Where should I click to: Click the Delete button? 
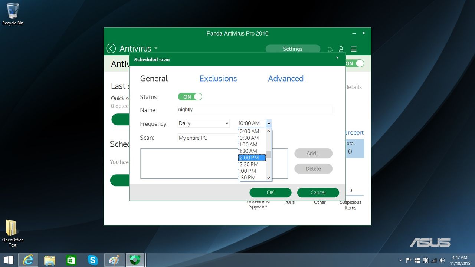pyautogui.click(x=314, y=168)
